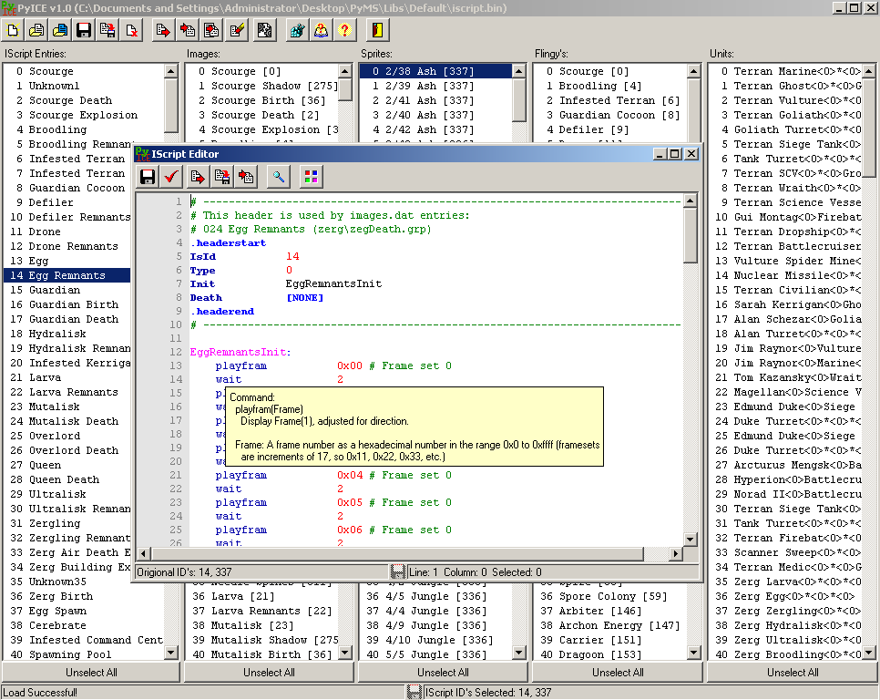Select '28 Queen Death' entry
This screenshot has width=880, height=700.
pos(67,480)
